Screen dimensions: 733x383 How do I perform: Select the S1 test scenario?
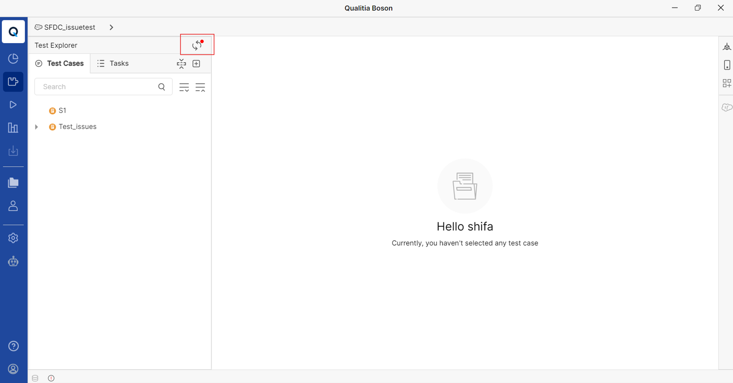pos(62,110)
